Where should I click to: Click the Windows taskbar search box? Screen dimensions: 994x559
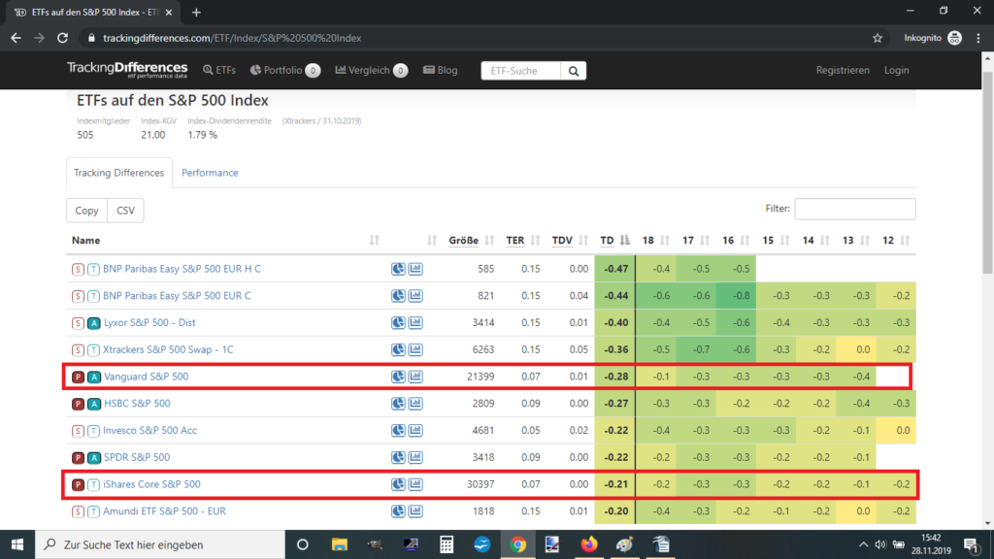(x=160, y=544)
